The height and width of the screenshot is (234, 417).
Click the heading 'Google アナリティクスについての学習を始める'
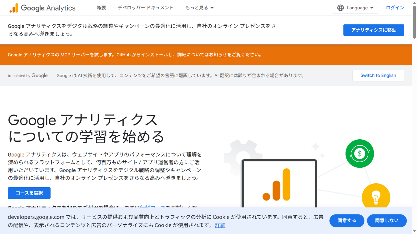(86, 128)
